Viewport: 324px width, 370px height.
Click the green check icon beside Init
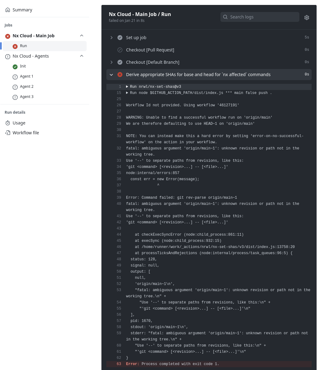[15, 67]
